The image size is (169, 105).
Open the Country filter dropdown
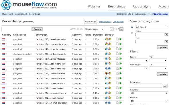(149, 93)
